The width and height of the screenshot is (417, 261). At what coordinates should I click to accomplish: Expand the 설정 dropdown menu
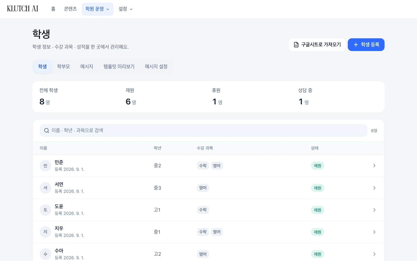125,9
